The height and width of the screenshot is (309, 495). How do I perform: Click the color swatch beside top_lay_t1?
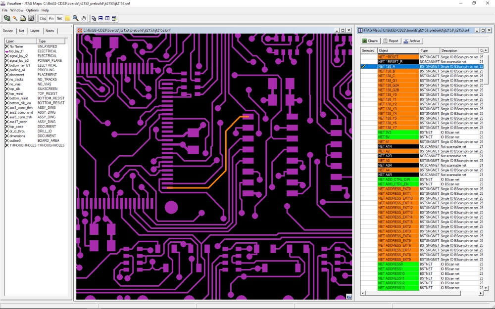coord(6,50)
